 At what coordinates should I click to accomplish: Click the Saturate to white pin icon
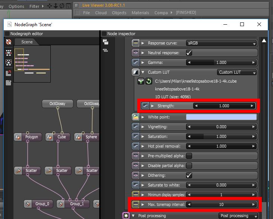coord(136,185)
